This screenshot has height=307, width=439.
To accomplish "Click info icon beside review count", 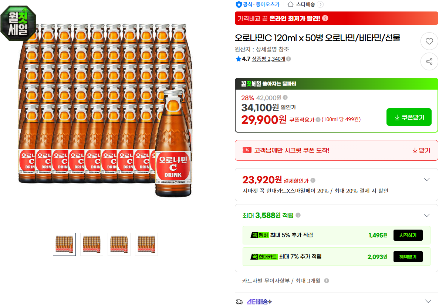I will pyautogui.click(x=288, y=59).
